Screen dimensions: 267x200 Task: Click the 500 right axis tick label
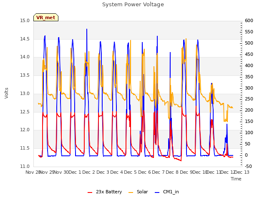249,43
